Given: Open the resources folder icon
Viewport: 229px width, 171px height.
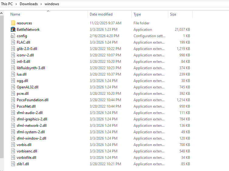Looking at the screenshot, I should tap(13, 23).
